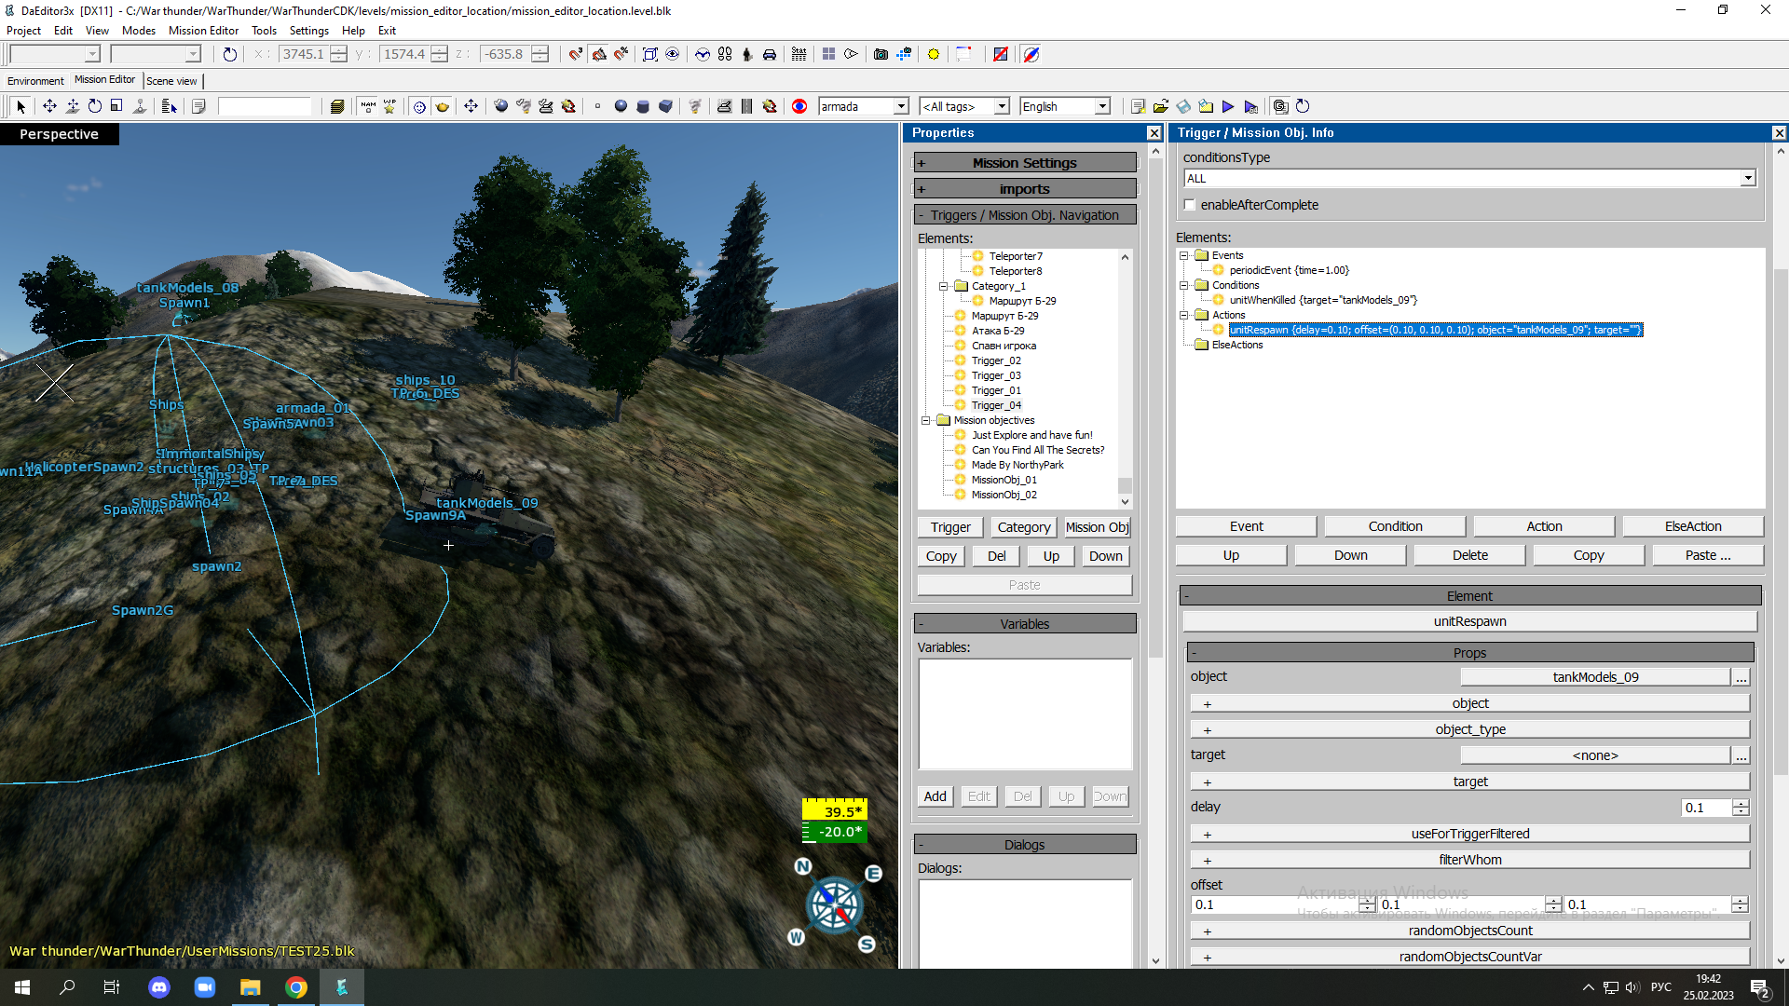
Task: Click the Mission Obj button
Action: (x=1097, y=527)
